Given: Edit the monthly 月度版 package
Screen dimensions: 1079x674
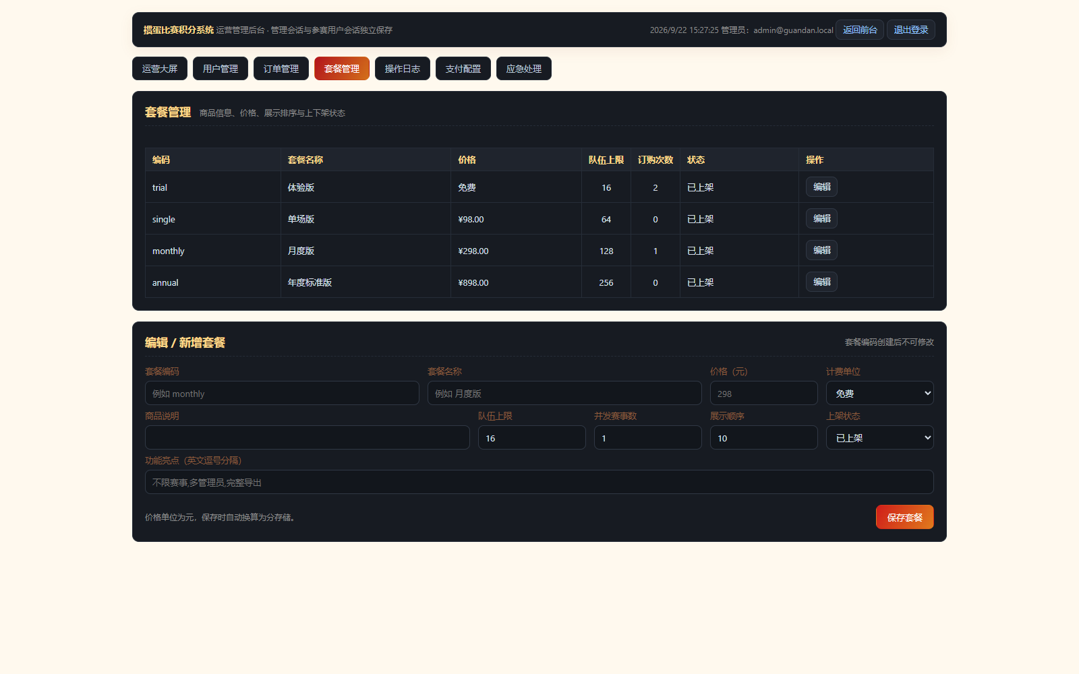Looking at the screenshot, I should click(821, 250).
